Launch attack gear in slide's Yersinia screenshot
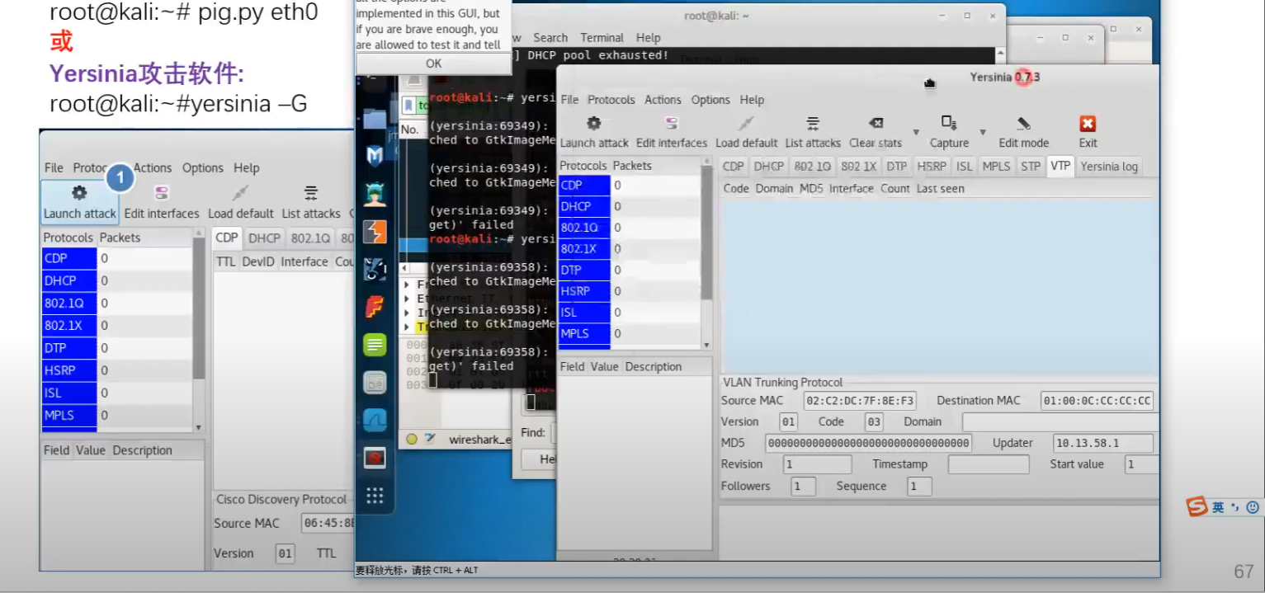This screenshot has width=1265, height=593. 79,193
